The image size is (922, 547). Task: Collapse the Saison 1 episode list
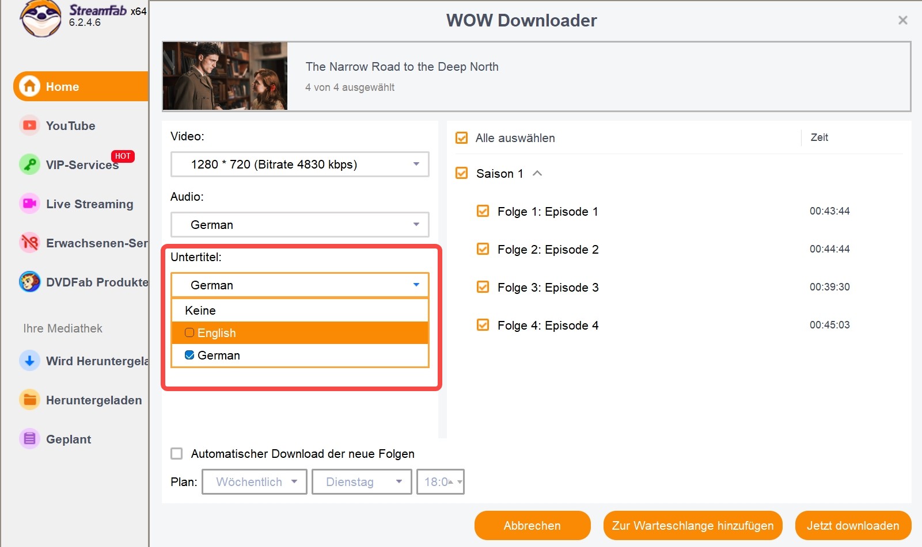[x=537, y=173]
